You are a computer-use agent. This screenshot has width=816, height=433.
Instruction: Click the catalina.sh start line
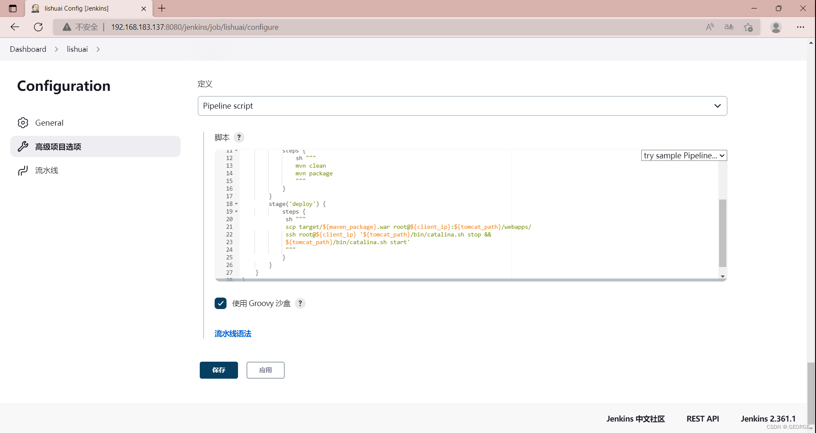pyautogui.click(x=348, y=242)
